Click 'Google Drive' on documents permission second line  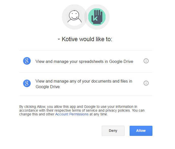pyautogui.click(x=48, y=87)
